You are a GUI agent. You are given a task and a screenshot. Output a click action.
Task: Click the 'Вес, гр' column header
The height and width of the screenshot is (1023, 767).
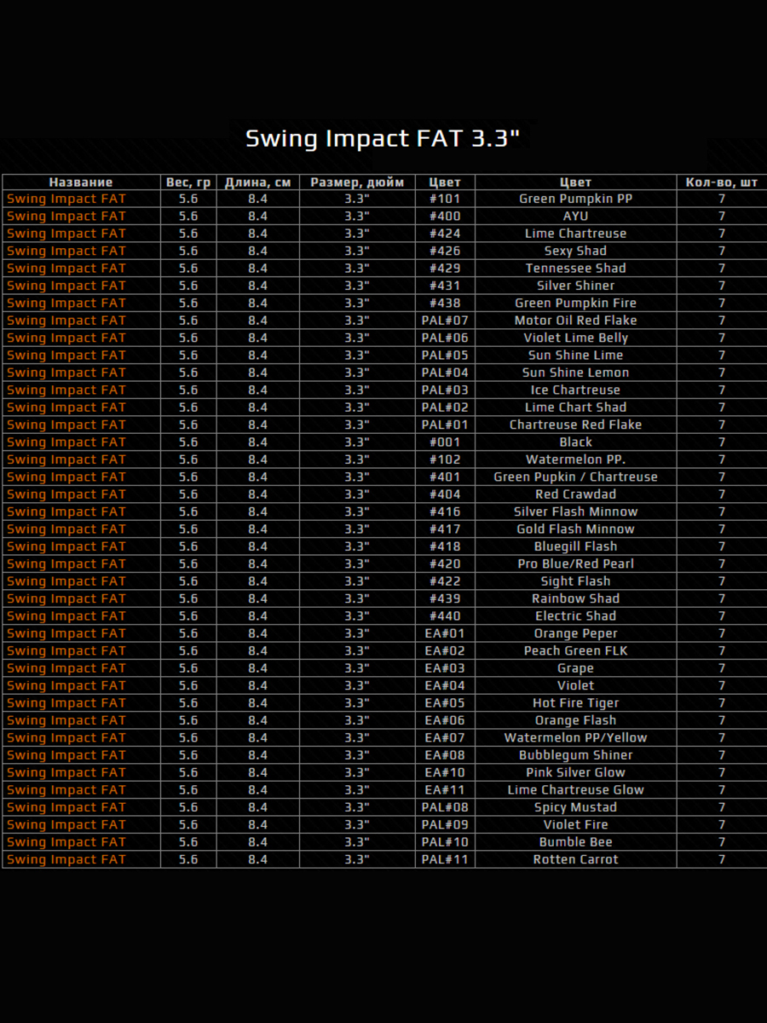(188, 182)
